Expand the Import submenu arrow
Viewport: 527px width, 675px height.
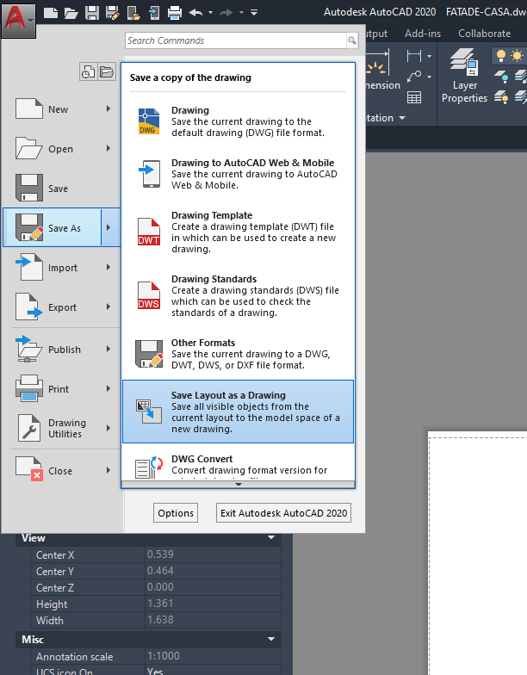coord(108,267)
